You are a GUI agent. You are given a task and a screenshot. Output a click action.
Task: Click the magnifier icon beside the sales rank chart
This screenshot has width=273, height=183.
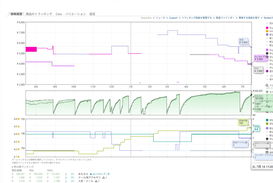coord(267,112)
